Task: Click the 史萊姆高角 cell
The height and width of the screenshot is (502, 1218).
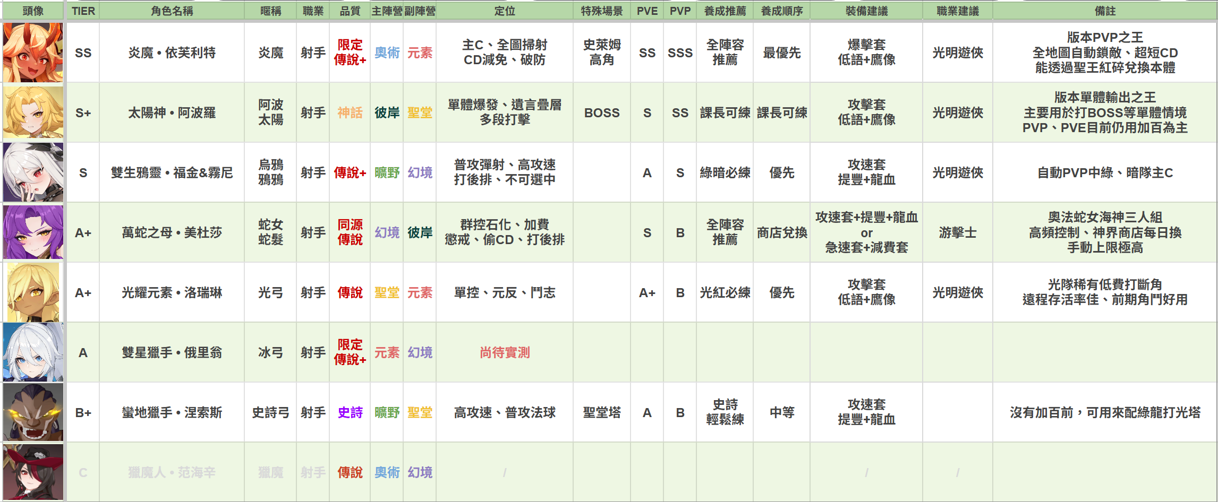Action: click(602, 53)
